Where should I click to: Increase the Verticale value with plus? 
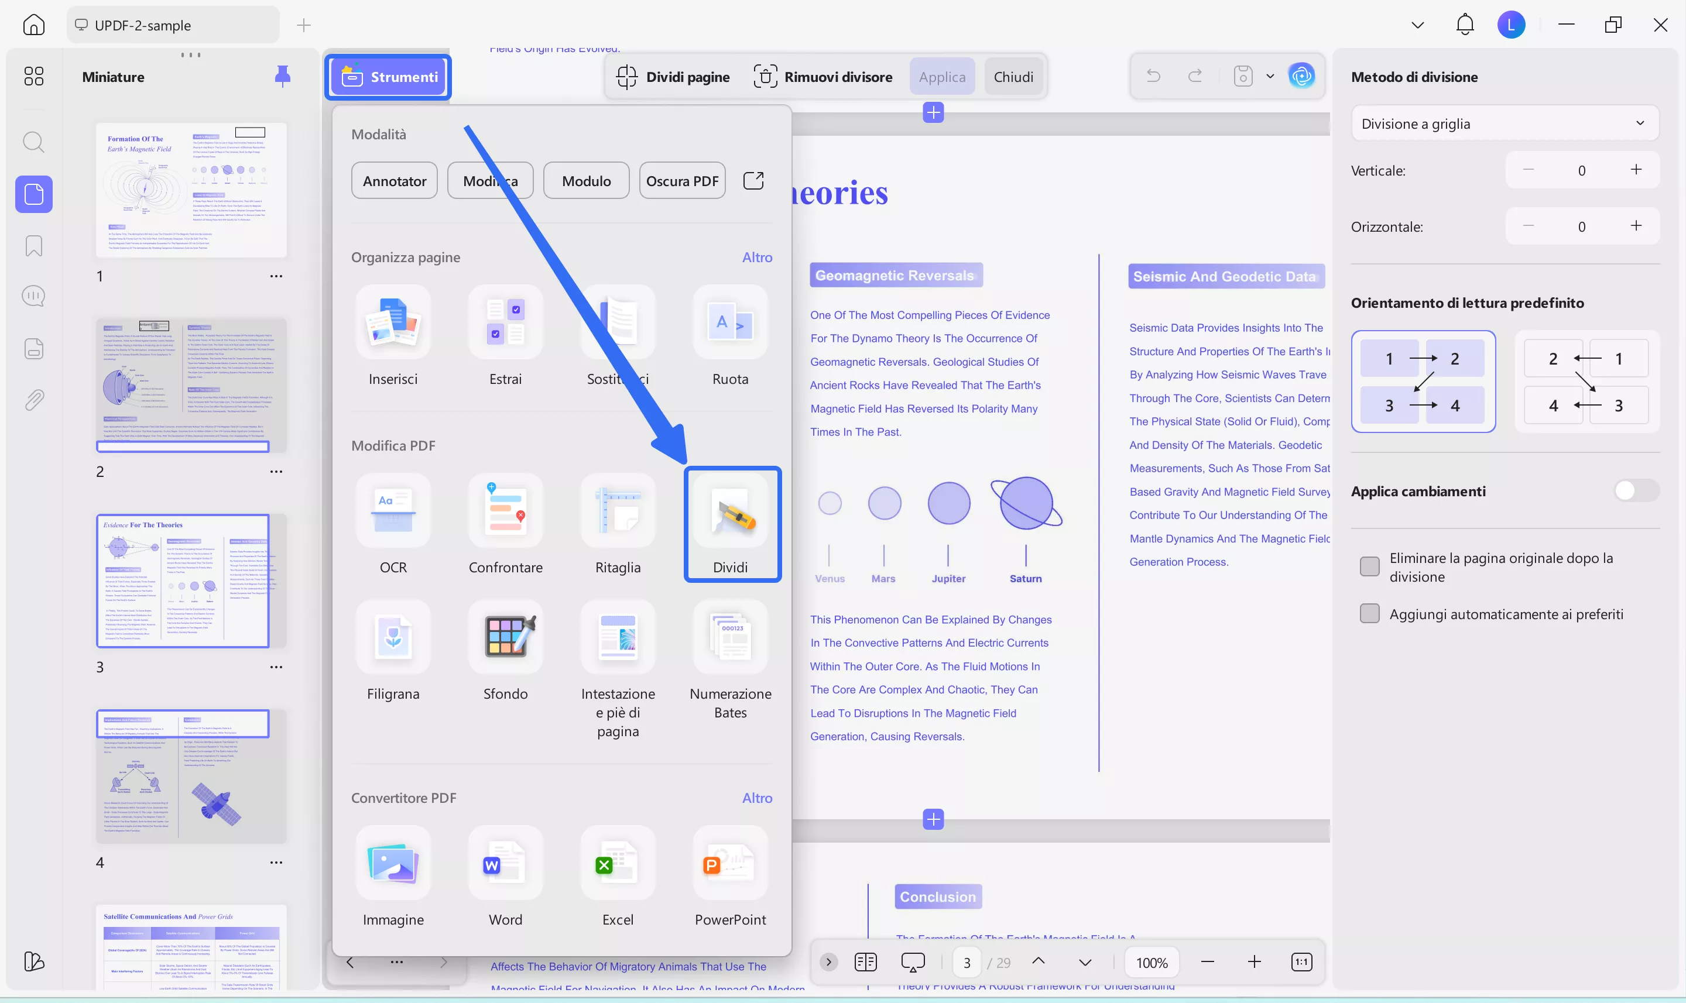point(1636,170)
